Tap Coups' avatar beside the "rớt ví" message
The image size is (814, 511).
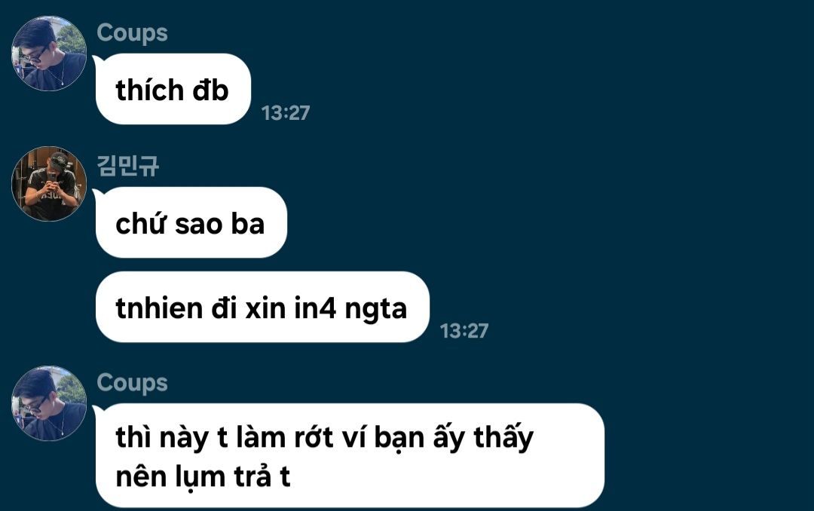[49, 403]
